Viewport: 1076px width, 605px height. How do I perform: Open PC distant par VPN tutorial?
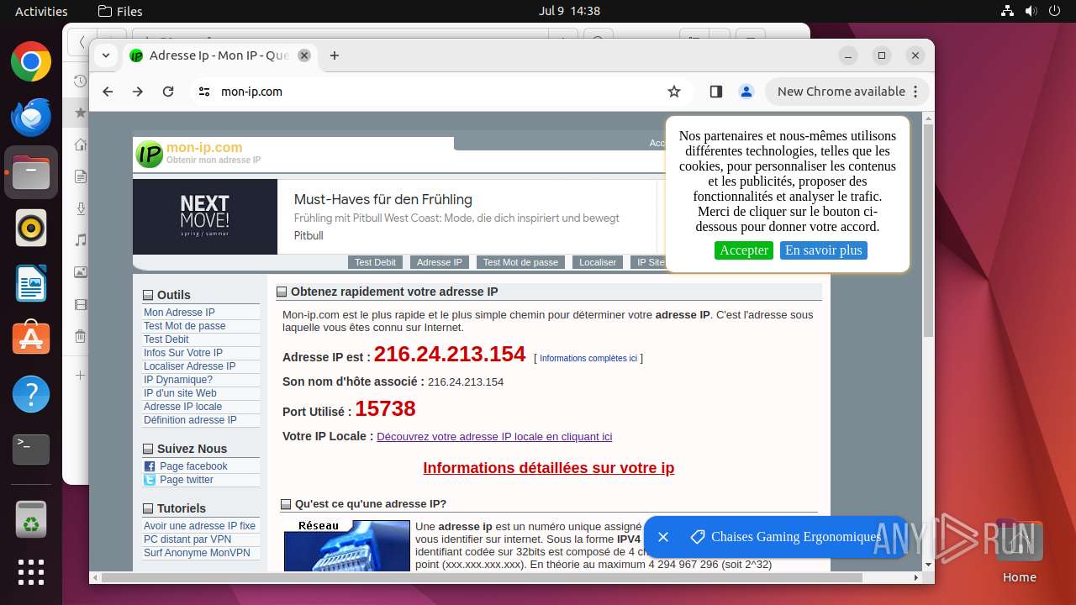(187, 539)
